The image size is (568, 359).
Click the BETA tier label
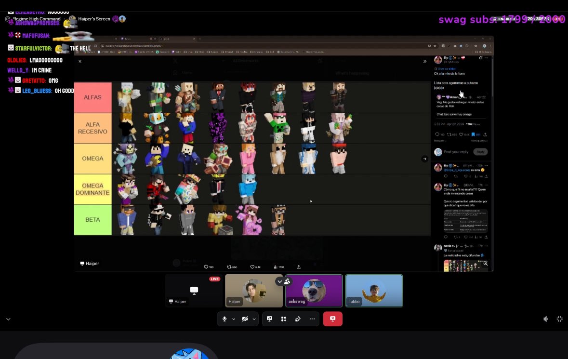tap(92, 220)
